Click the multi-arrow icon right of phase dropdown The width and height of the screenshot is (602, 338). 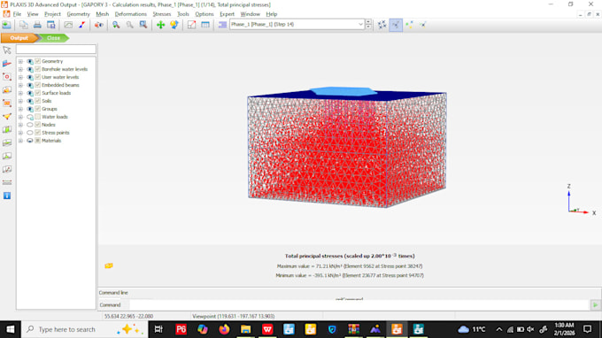click(x=382, y=25)
